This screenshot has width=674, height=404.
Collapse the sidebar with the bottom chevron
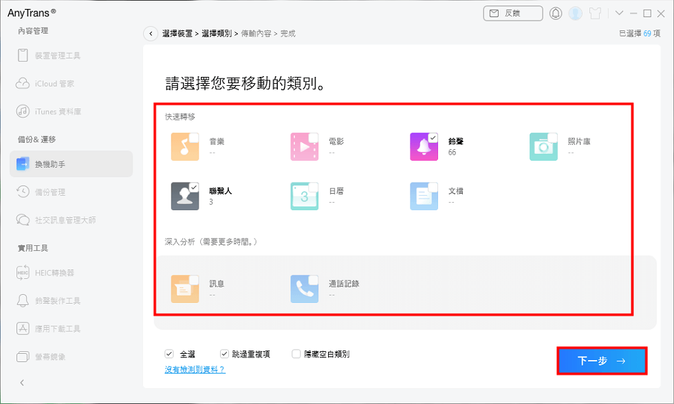[22, 383]
